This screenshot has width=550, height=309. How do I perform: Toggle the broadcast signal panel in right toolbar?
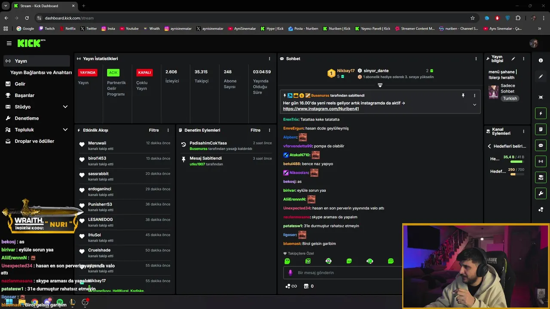pos(541,161)
